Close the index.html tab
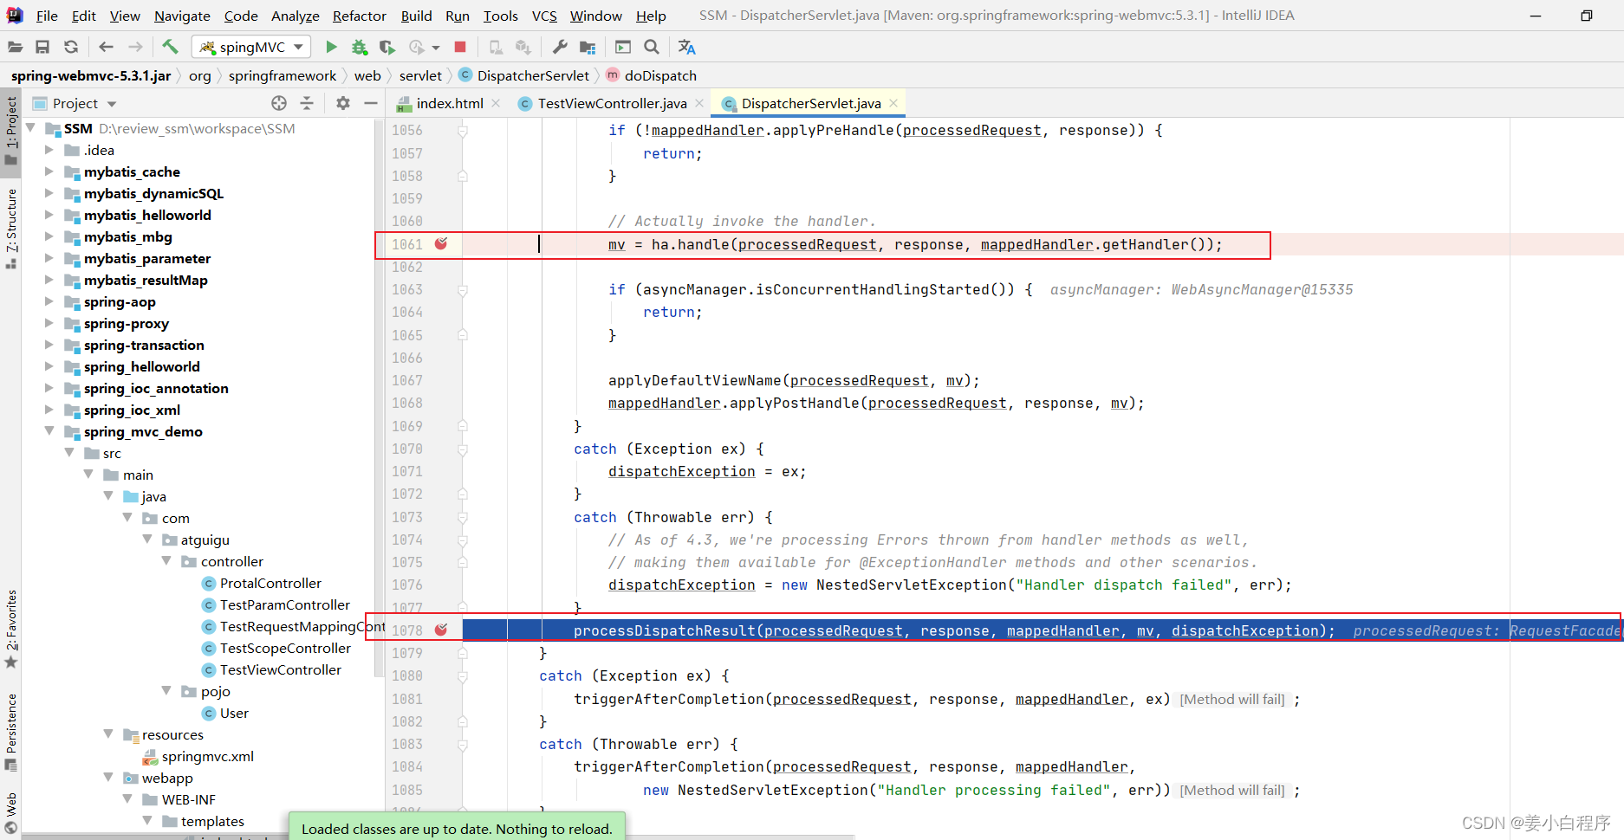Screen dimensions: 1624x840 click(x=496, y=103)
